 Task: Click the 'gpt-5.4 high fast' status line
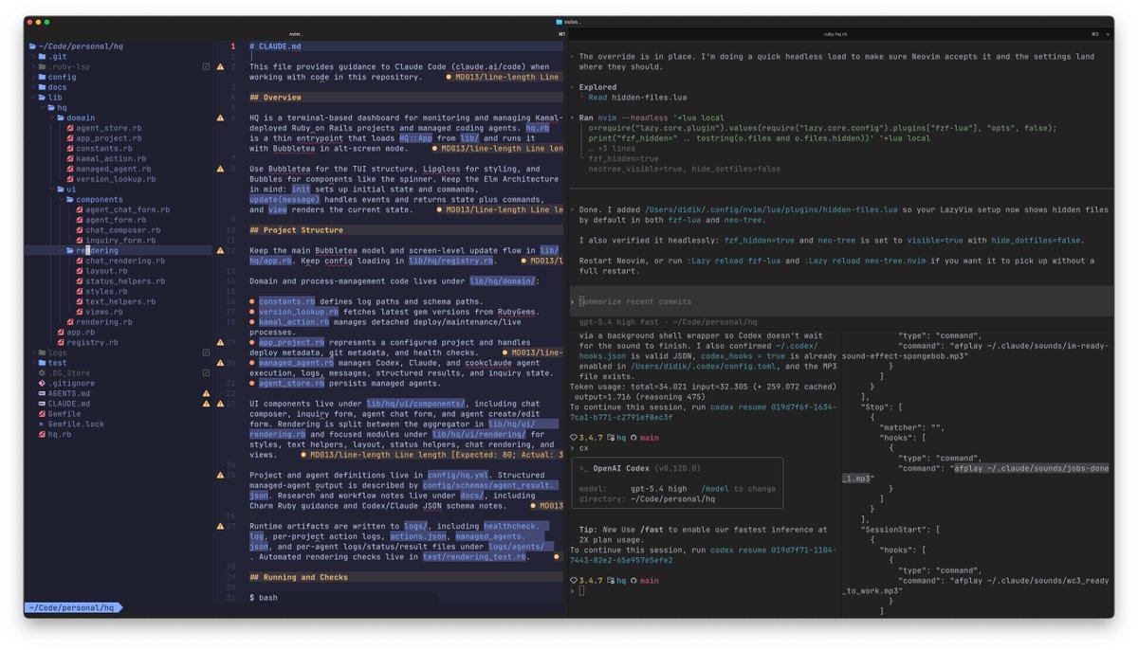[668, 322]
